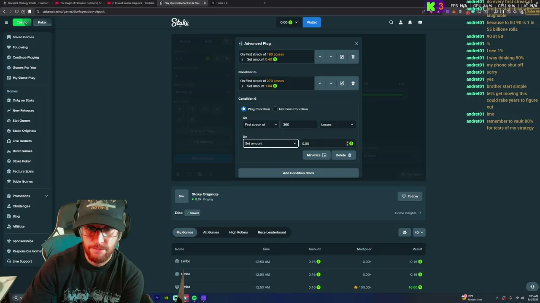Switch to the Casino tab
The height and width of the screenshot is (303, 540).
click(22, 22)
